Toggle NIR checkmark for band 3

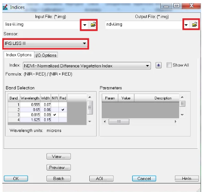55,115
